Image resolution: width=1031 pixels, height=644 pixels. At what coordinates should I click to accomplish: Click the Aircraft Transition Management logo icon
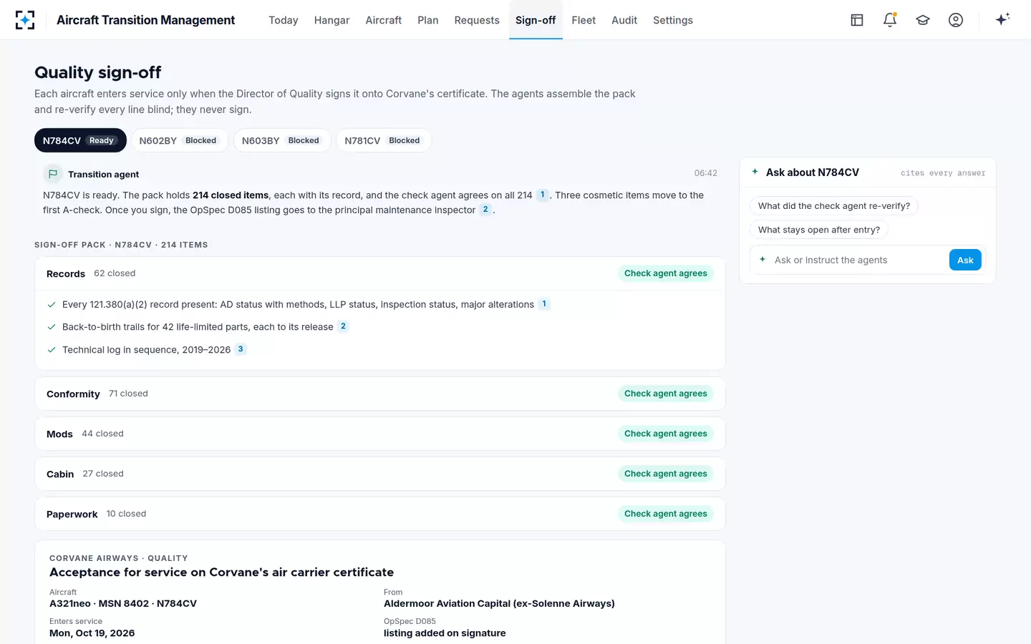pos(25,20)
